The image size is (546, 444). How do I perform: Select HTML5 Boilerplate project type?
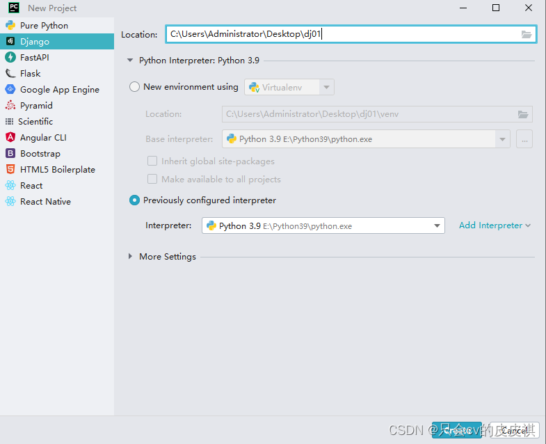57,170
